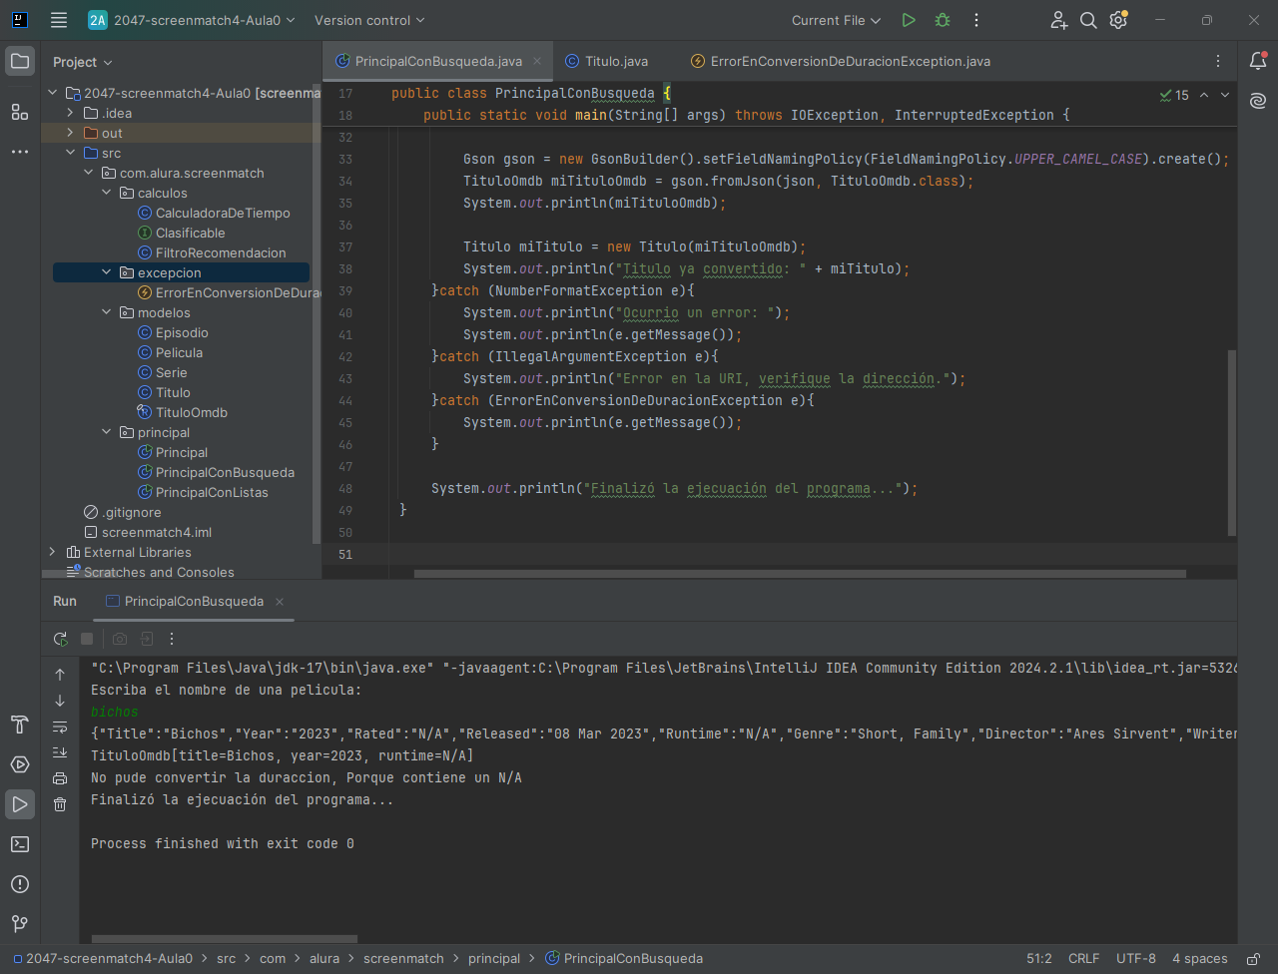Open project name 2047-screenmatch4-Aula0 dropdown

click(192, 20)
